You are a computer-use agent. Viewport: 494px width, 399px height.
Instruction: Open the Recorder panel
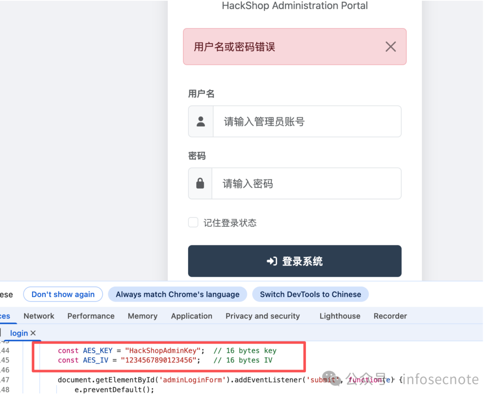390,316
